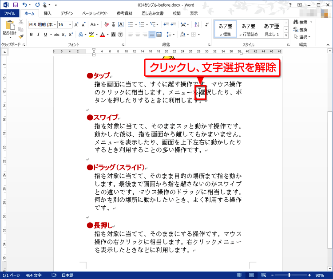Viewport: 333px width, 279px height.
Task: Toggle superscript formatting
Action: coord(71,34)
